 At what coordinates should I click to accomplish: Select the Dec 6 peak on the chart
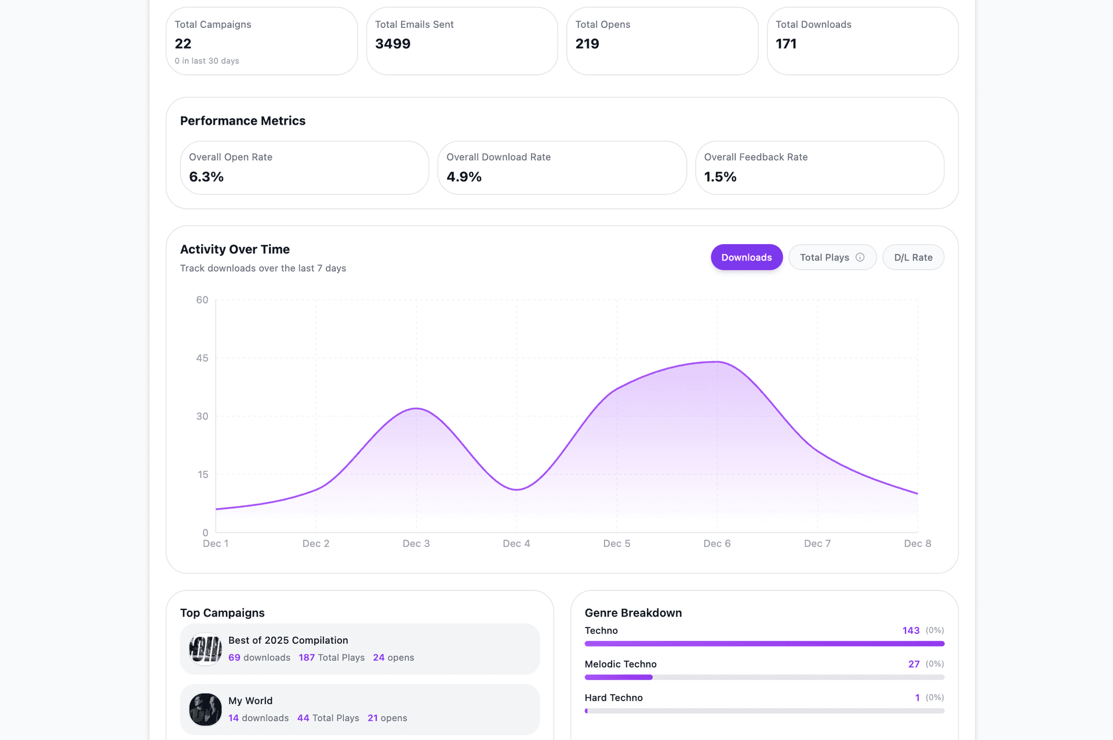(717, 361)
